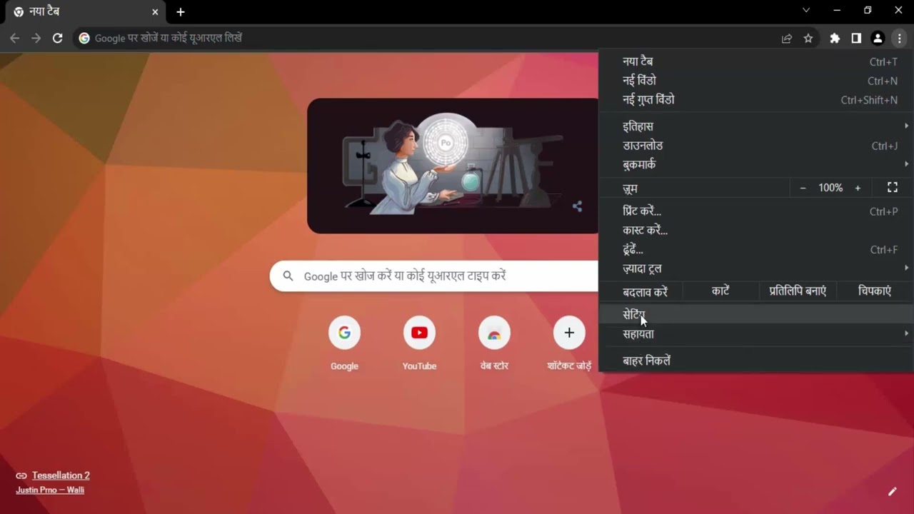Image resolution: width=914 pixels, height=514 pixels.
Task: Choose ढूंढें... from the menu
Action: tap(756, 249)
